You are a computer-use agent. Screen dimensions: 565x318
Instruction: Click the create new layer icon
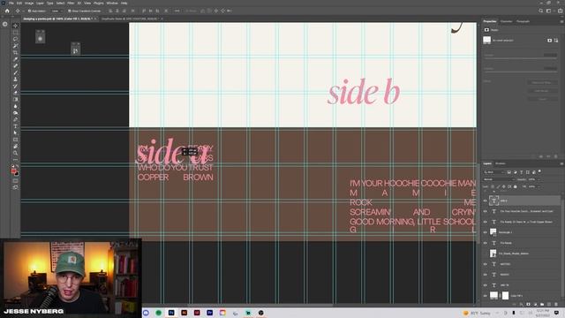tap(549, 305)
